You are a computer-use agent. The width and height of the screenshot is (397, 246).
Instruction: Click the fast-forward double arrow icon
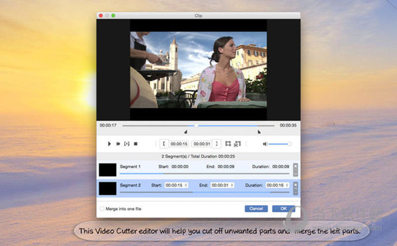coord(118,144)
